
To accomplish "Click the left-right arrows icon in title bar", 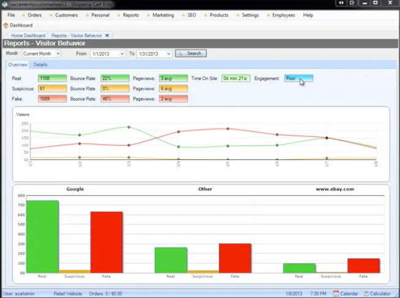I will (341, 3).
